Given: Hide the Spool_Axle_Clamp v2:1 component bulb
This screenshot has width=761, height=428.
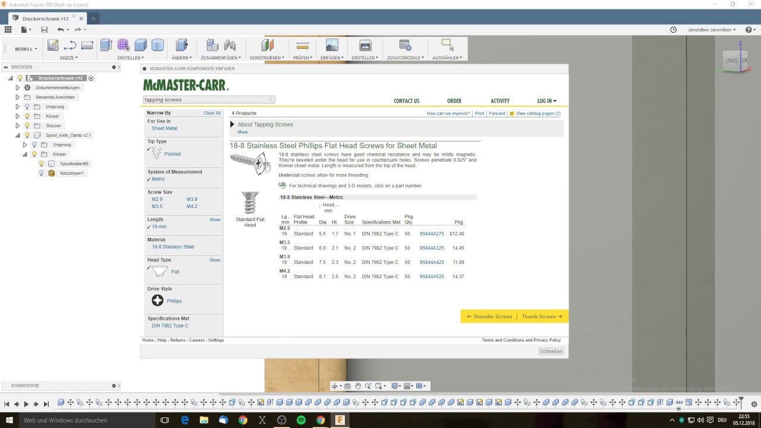Looking at the screenshot, I should (27, 135).
